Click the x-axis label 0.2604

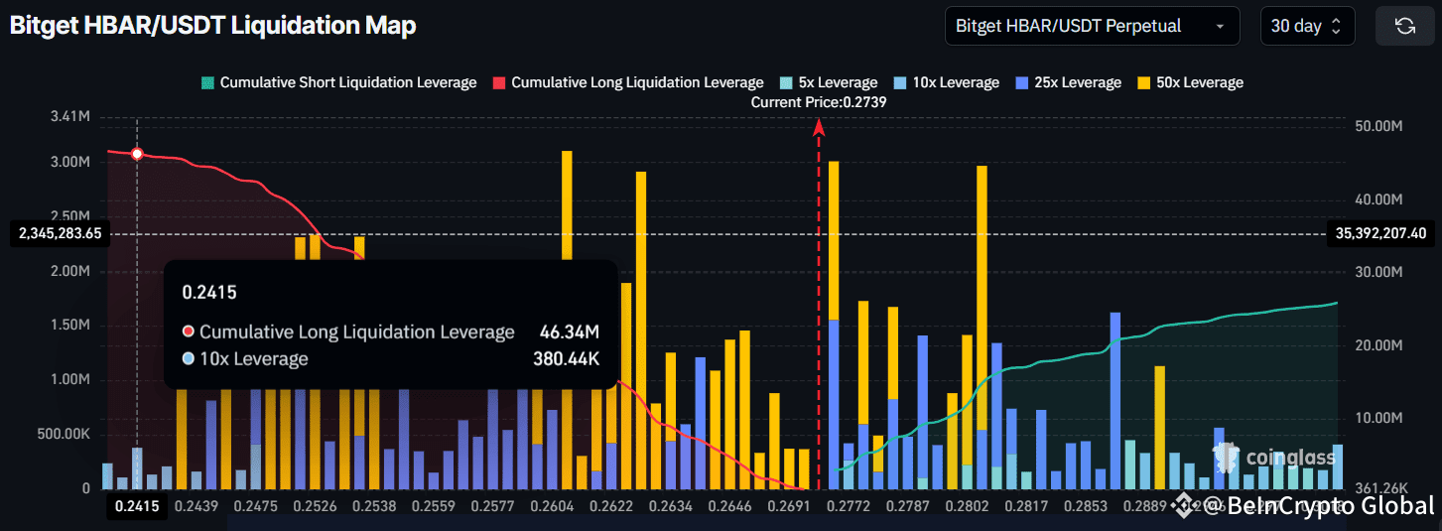553,506
